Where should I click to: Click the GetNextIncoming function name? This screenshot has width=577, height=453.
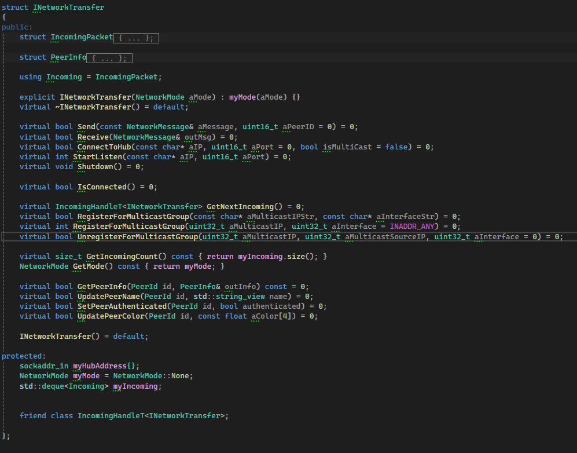pyautogui.click(x=240, y=206)
